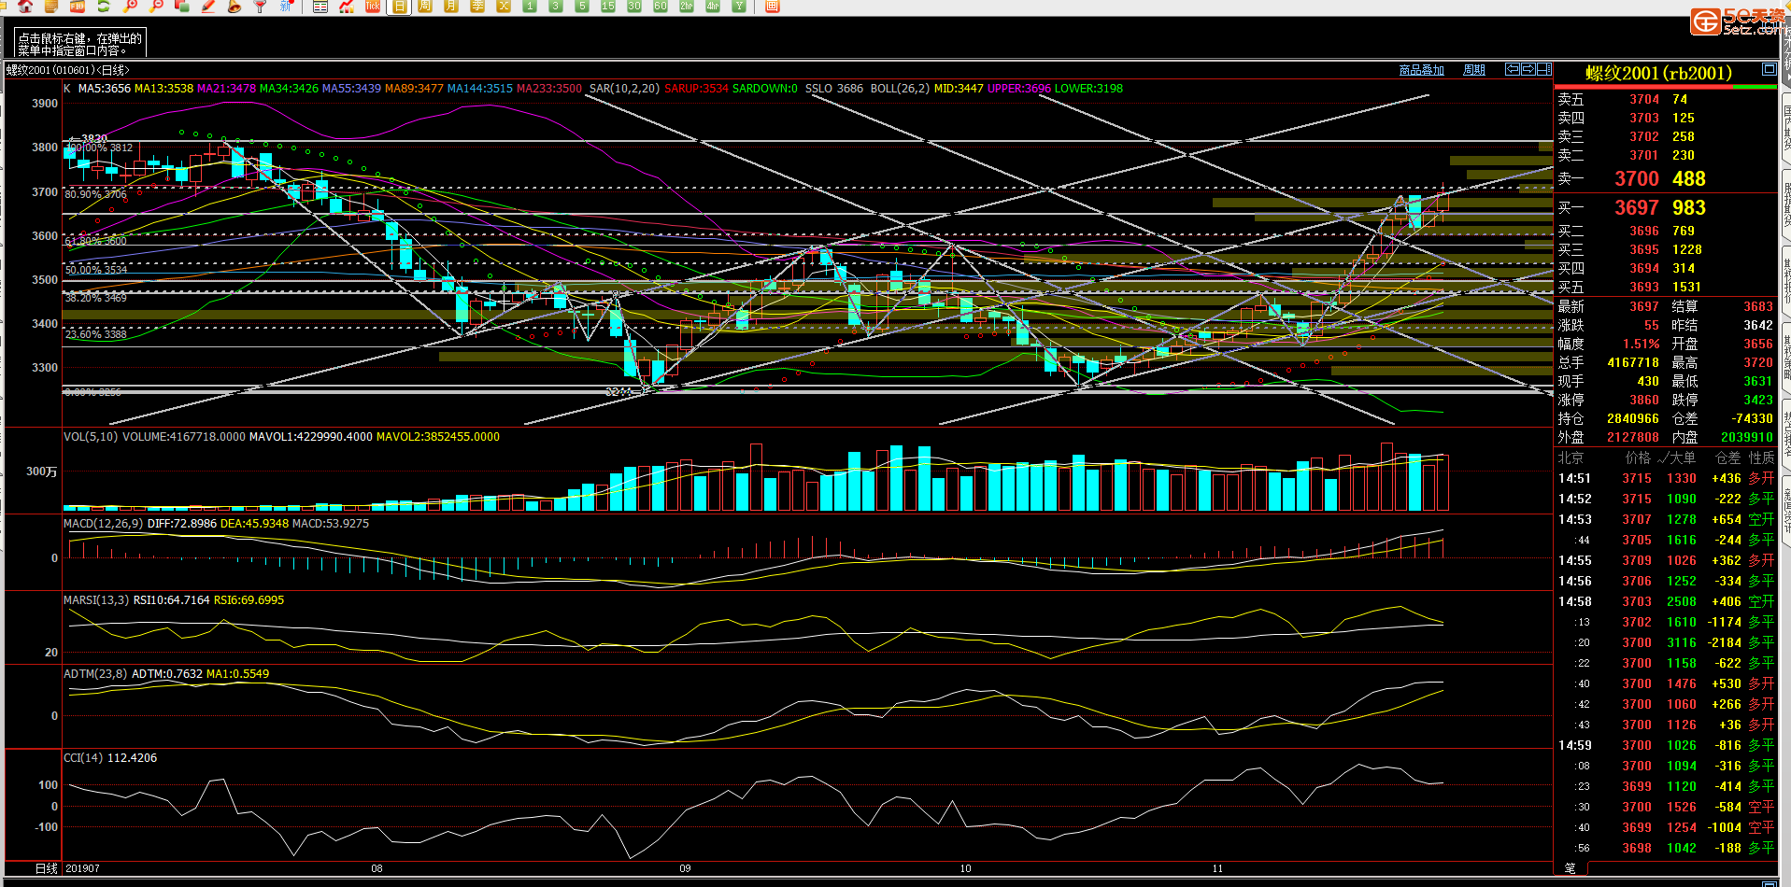Click the 买五 price 3693
Viewport: 1791px width, 887px height.
tap(1644, 287)
